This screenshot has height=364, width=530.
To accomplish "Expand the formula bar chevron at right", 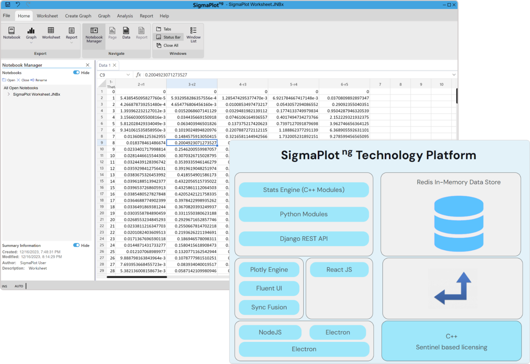I will (454, 75).
